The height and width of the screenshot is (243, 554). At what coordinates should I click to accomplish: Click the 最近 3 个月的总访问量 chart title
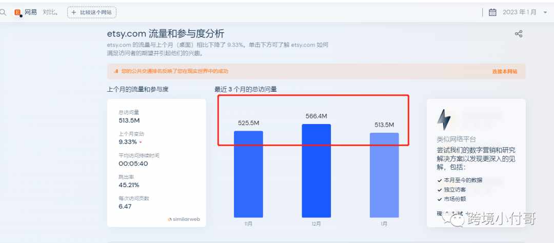point(246,89)
